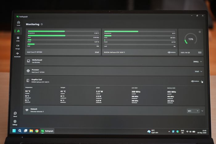Click the Motherboard section title

click(37, 60)
